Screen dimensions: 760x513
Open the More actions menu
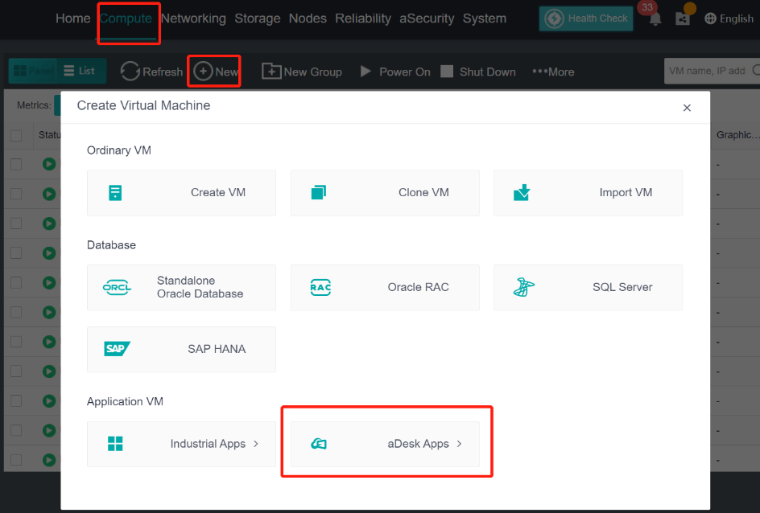(x=553, y=72)
